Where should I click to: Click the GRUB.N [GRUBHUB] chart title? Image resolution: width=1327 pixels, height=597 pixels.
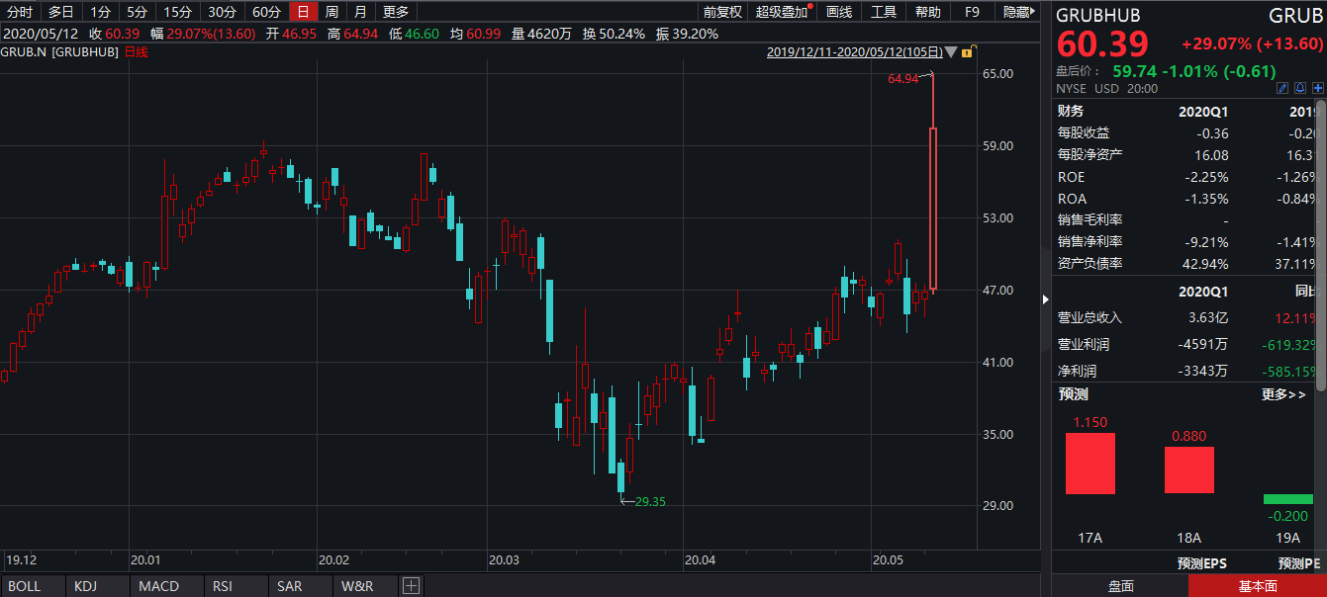[61, 51]
